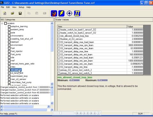Click value 3000.0000000 of max_rpm_learn
This screenshot has height=117, width=153.
point(135,45)
